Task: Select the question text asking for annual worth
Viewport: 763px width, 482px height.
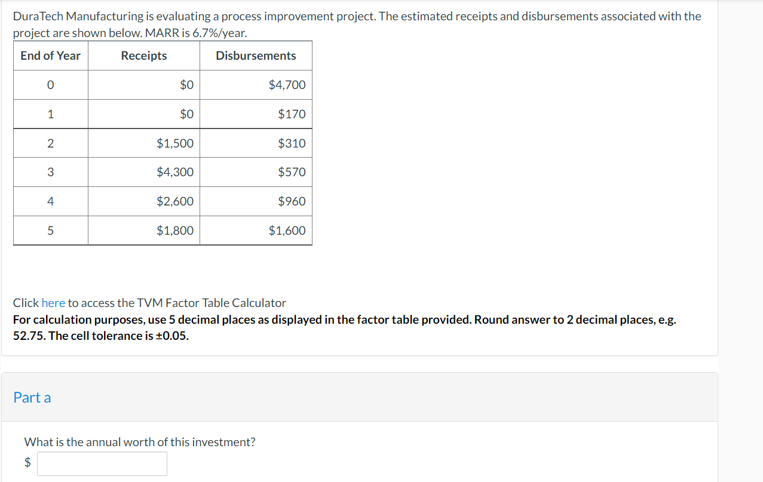Action: (140, 442)
